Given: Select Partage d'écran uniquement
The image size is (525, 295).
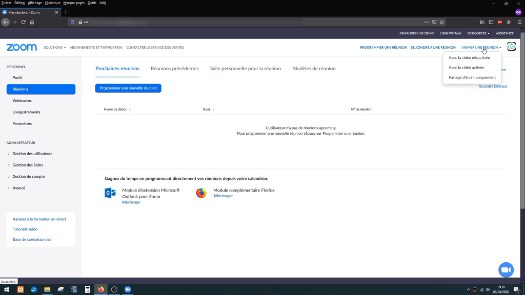Looking at the screenshot, I should [472, 77].
